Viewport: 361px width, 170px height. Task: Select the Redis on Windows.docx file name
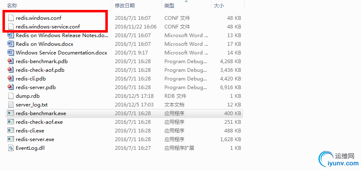[x=45, y=44]
